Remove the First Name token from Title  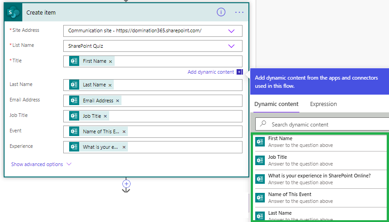pyautogui.click(x=111, y=61)
